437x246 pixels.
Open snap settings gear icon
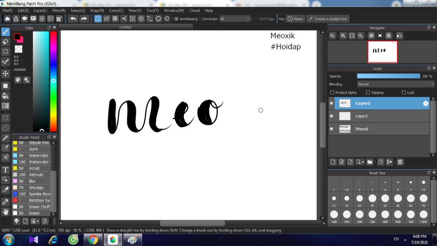pyautogui.click(x=167, y=19)
